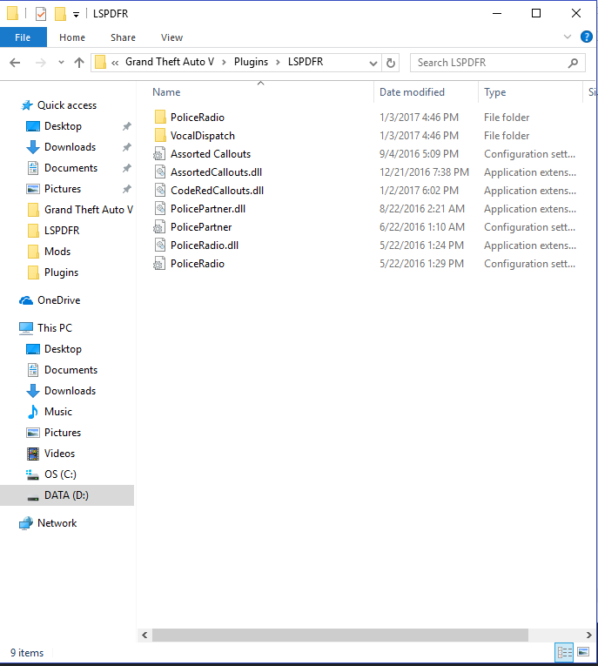Open pinned Pictures under Quick access

click(63, 189)
